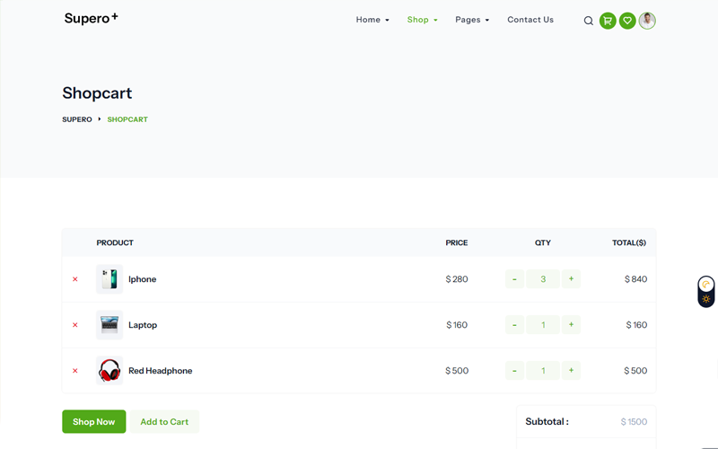Viewport: 718px width, 449px height.
Task: Click the user profile avatar
Action: click(647, 21)
